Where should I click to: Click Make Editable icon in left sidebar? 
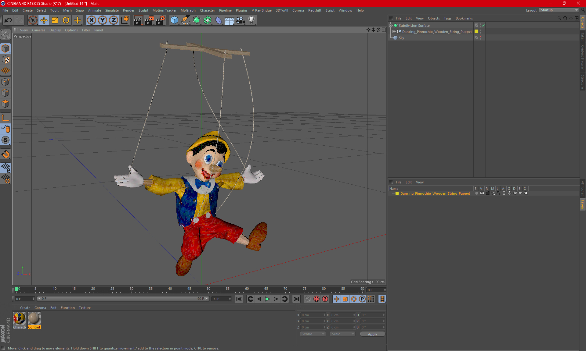pos(5,35)
